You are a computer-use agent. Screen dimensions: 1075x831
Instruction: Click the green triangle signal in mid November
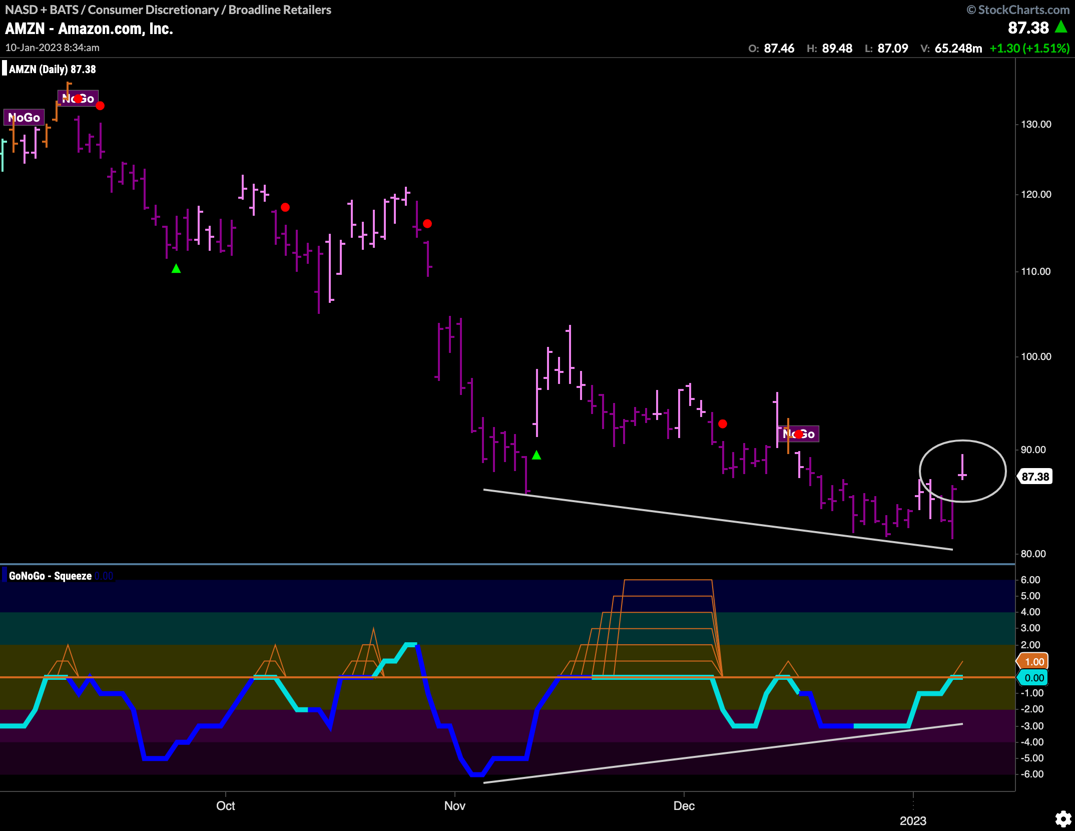536,455
